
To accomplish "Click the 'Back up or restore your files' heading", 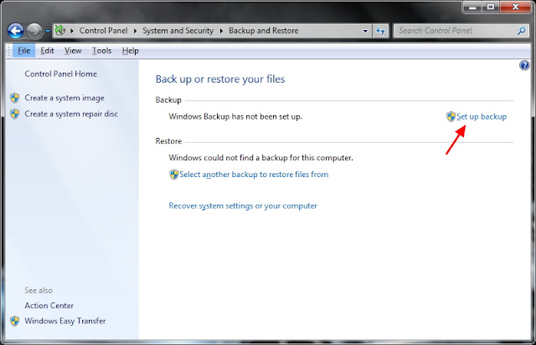I will click(220, 79).
